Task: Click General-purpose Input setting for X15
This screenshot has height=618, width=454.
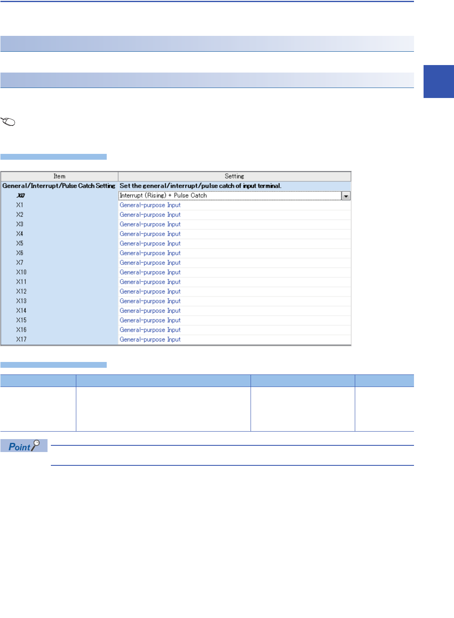Action: [150, 320]
